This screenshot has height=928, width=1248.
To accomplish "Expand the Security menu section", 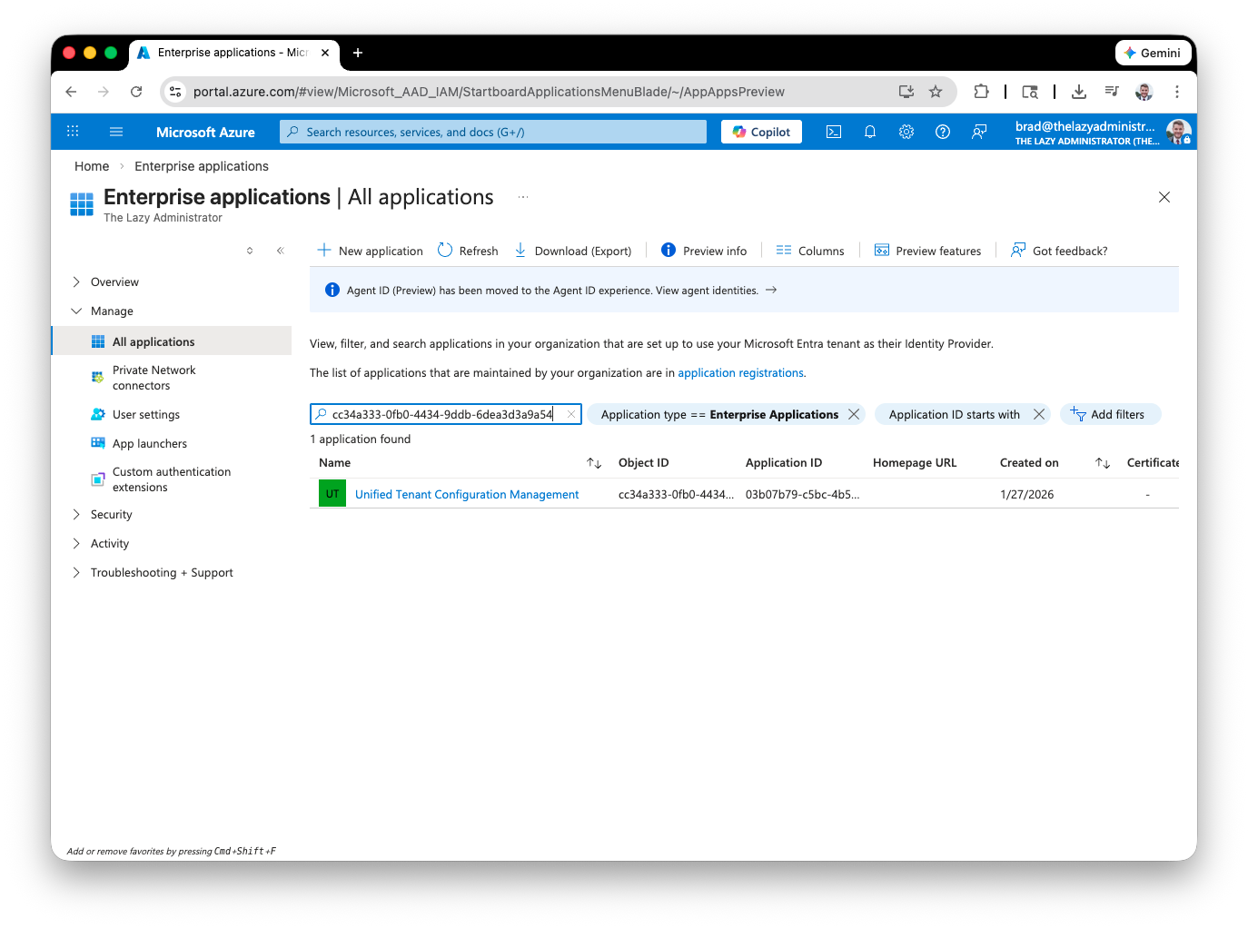I will (x=111, y=514).
